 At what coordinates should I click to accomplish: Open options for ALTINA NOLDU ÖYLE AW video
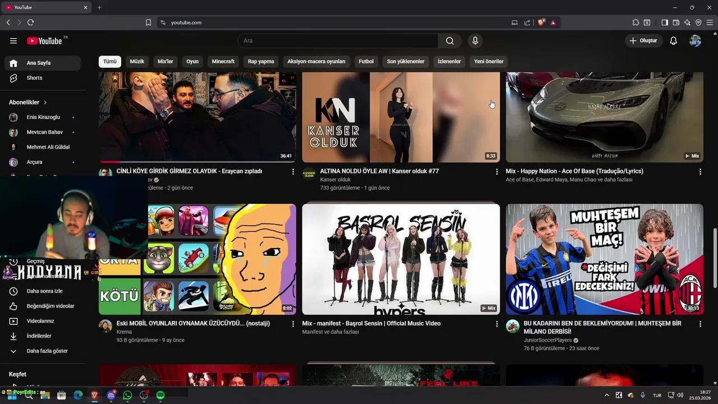(496, 172)
